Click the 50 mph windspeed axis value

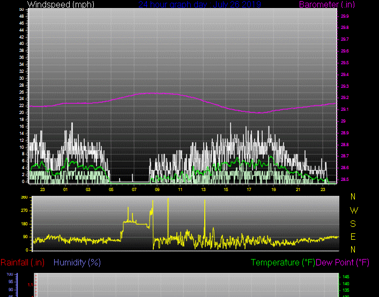tap(21, 10)
